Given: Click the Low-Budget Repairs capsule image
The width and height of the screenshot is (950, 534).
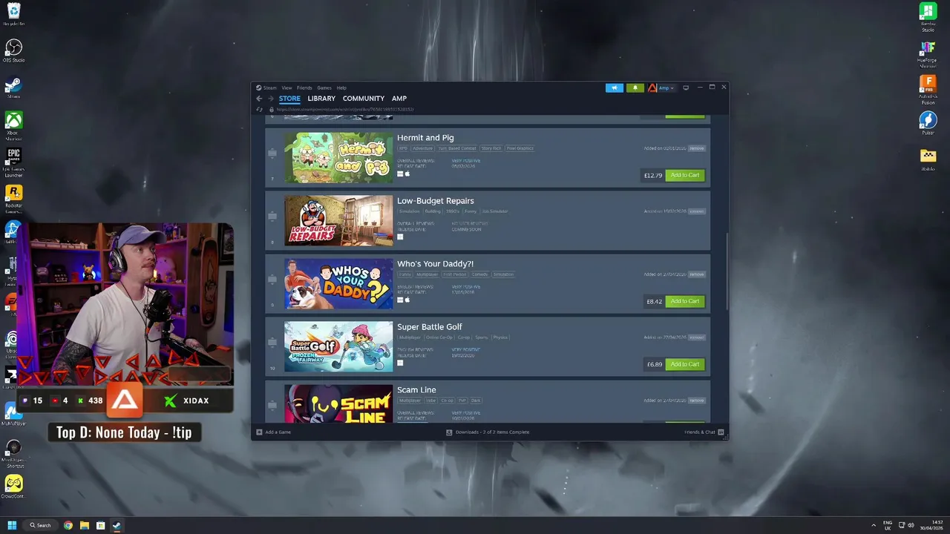Looking at the screenshot, I should (x=338, y=220).
